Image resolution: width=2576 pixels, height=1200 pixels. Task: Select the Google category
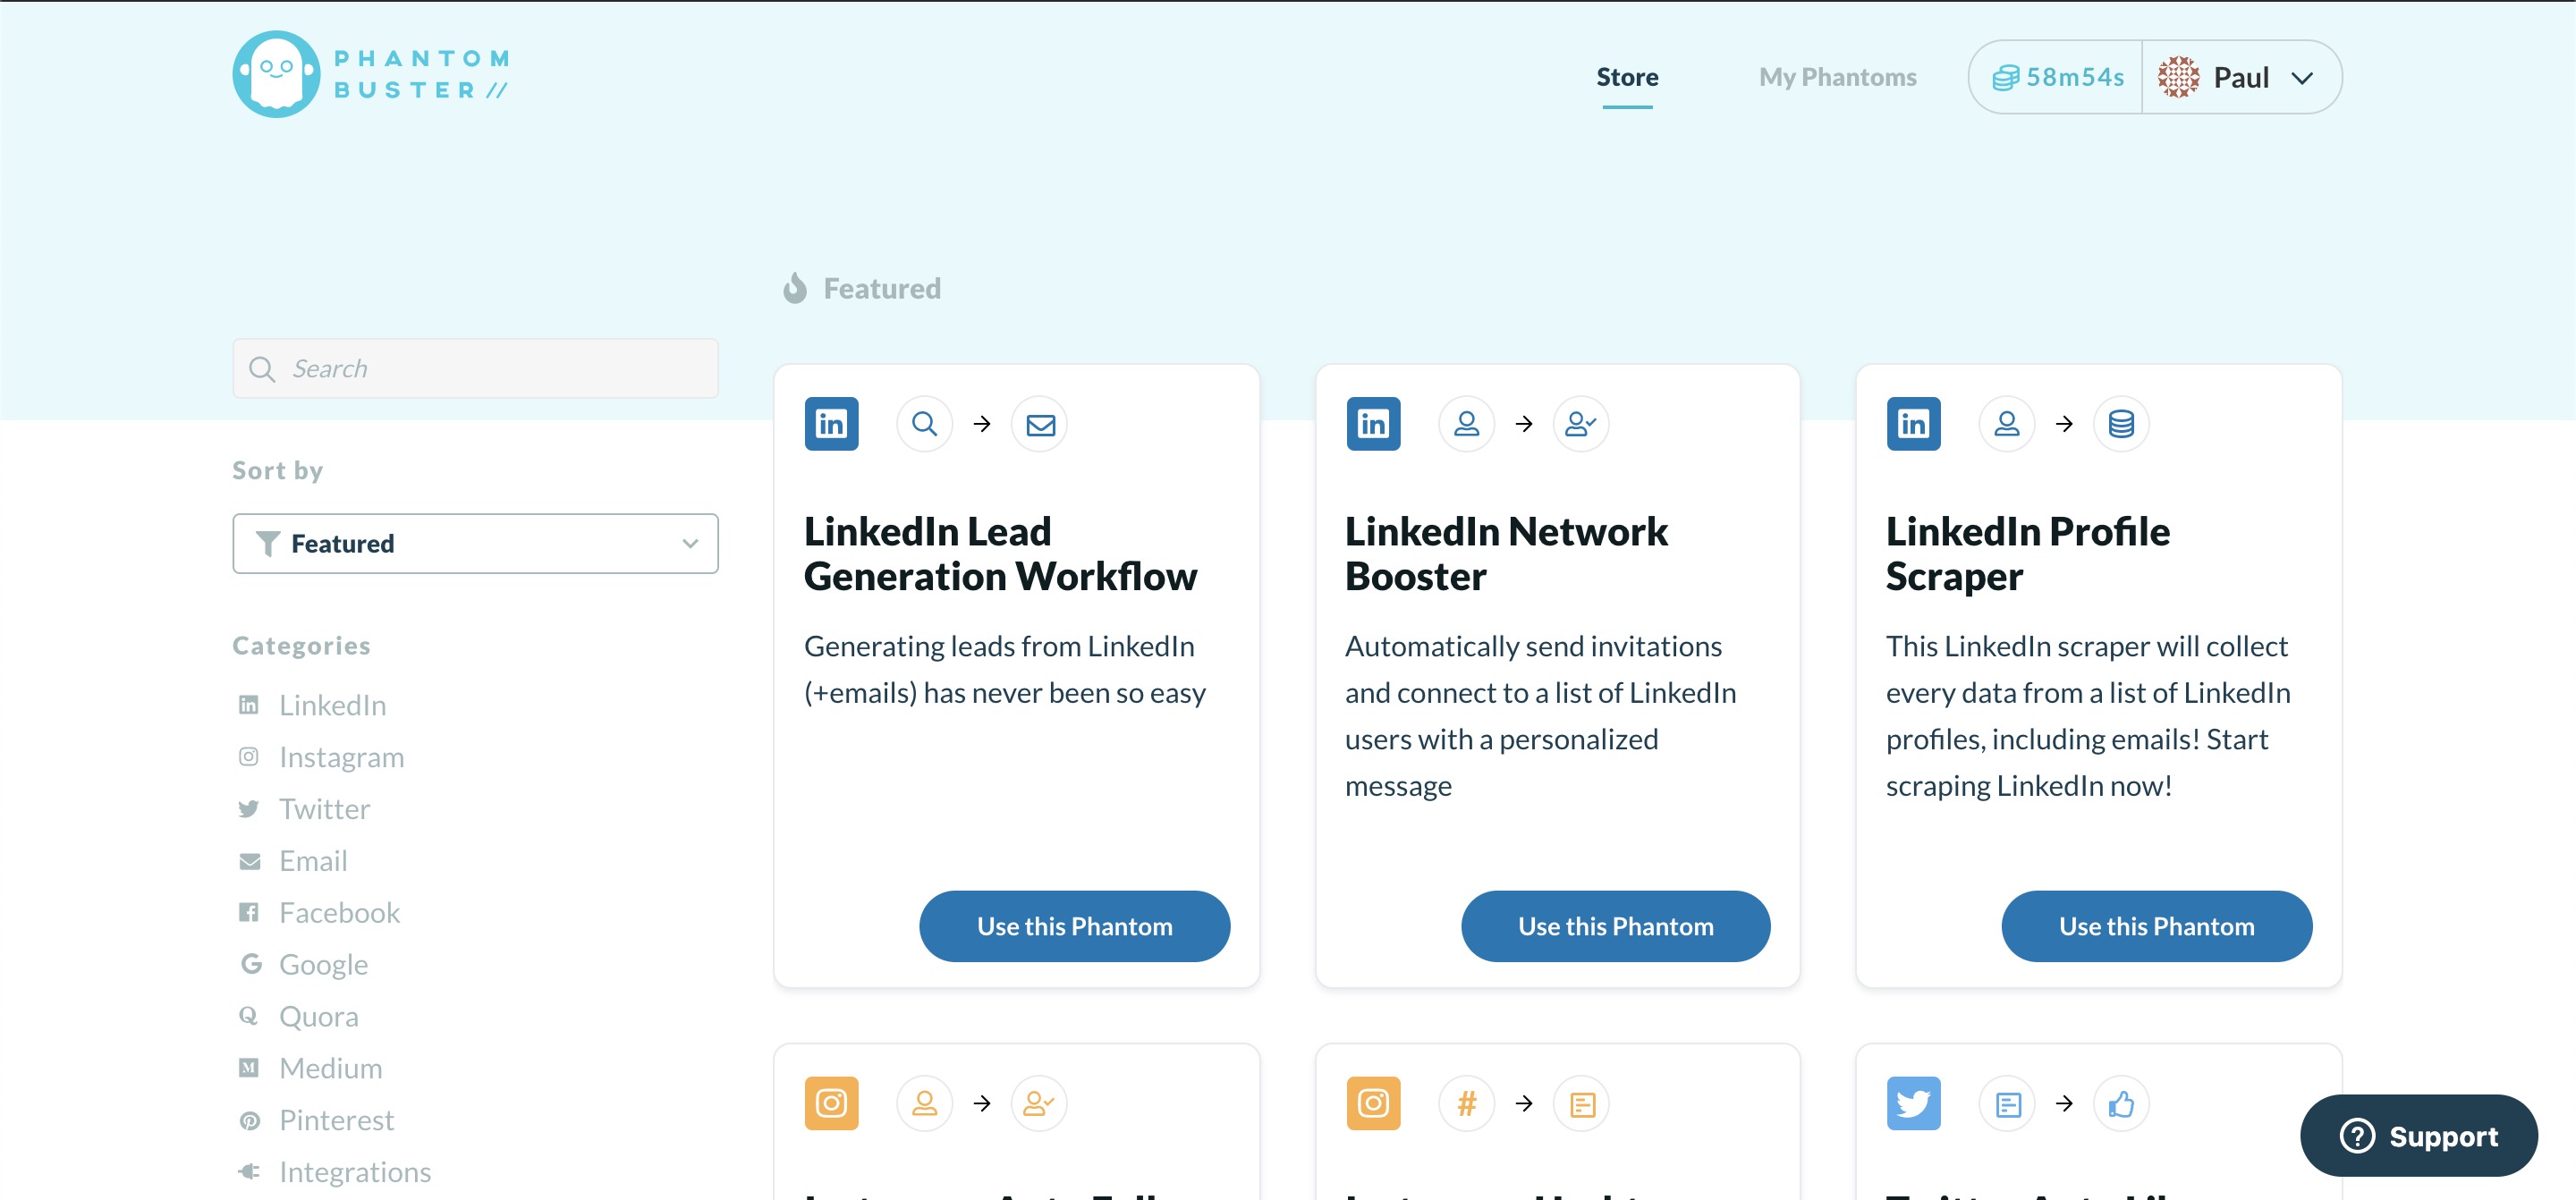coord(323,964)
